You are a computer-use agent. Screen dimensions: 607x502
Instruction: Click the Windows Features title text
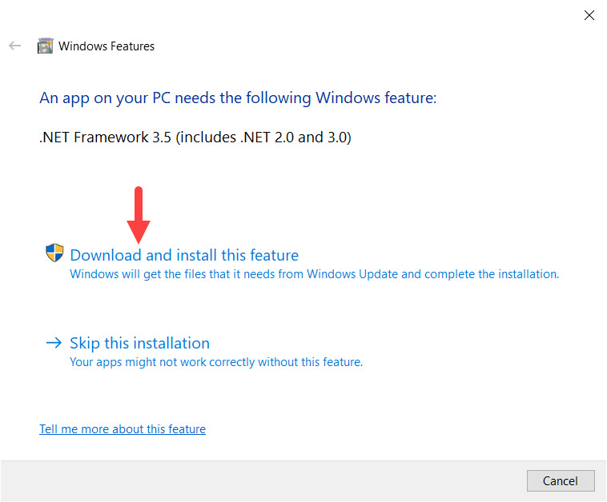pos(107,46)
